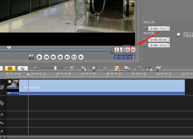Zoom out the timeline with minus magnifier

pos(35,68)
